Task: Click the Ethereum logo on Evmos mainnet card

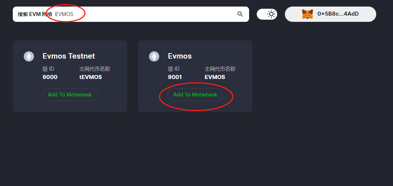Action: (154, 56)
